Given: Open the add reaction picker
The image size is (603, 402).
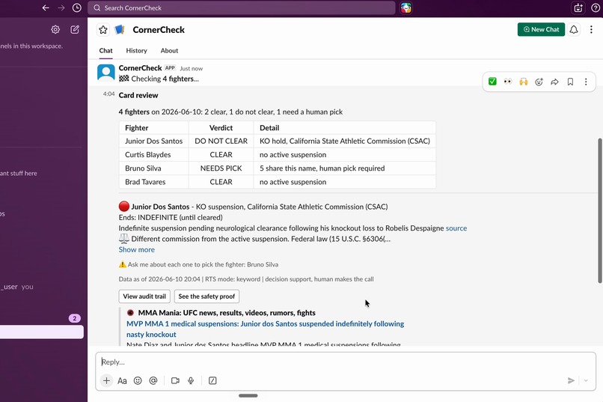Looking at the screenshot, I should click(539, 82).
